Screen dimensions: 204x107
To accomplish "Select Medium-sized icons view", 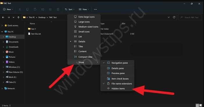I will pyautogui.click(x=84, y=27).
